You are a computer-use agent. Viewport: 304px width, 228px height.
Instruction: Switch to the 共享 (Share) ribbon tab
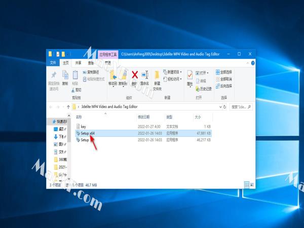coord(79,63)
